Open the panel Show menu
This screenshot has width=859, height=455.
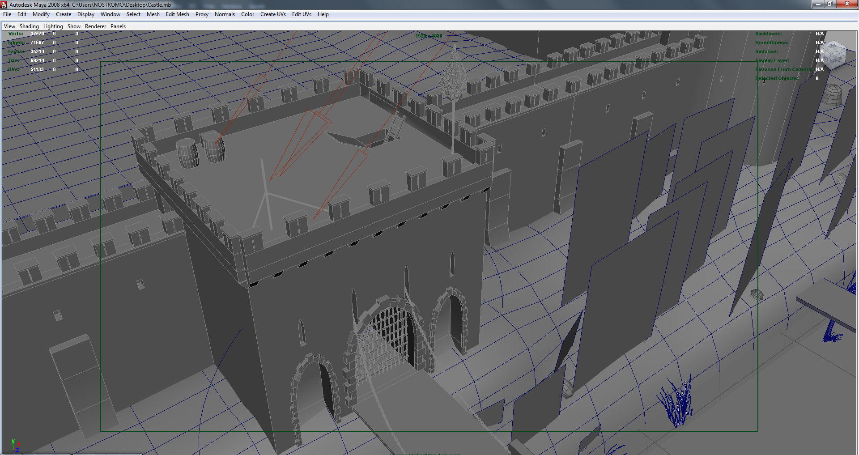(x=74, y=26)
